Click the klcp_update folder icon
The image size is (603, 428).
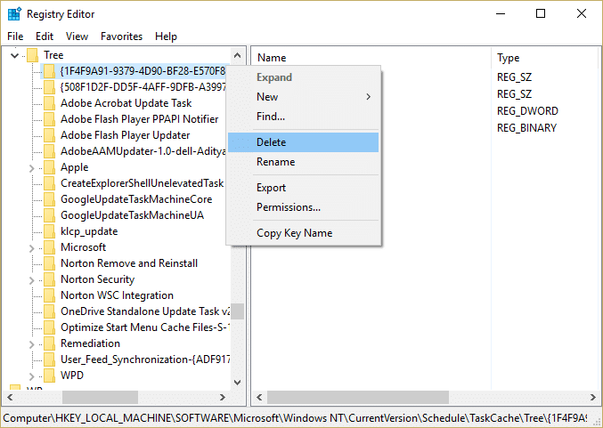pyautogui.click(x=49, y=231)
